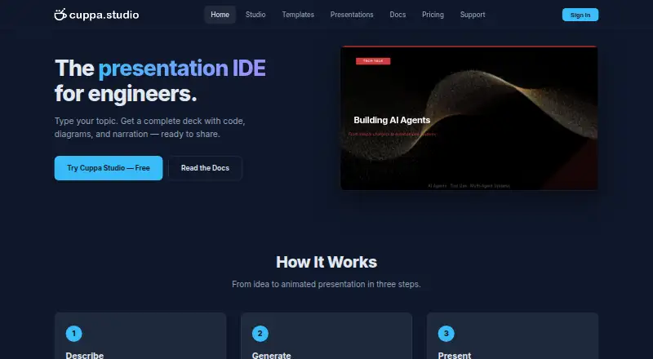
Task: Click the Read the Docs button
Action: click(x=205, y=168)
